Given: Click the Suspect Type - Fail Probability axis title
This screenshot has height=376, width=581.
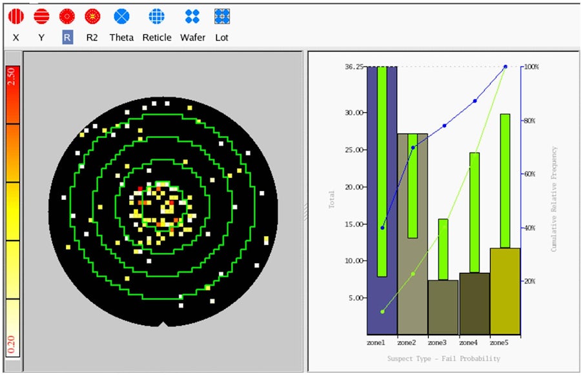Looking at the screenshot, I should click(x=444, y=358).
